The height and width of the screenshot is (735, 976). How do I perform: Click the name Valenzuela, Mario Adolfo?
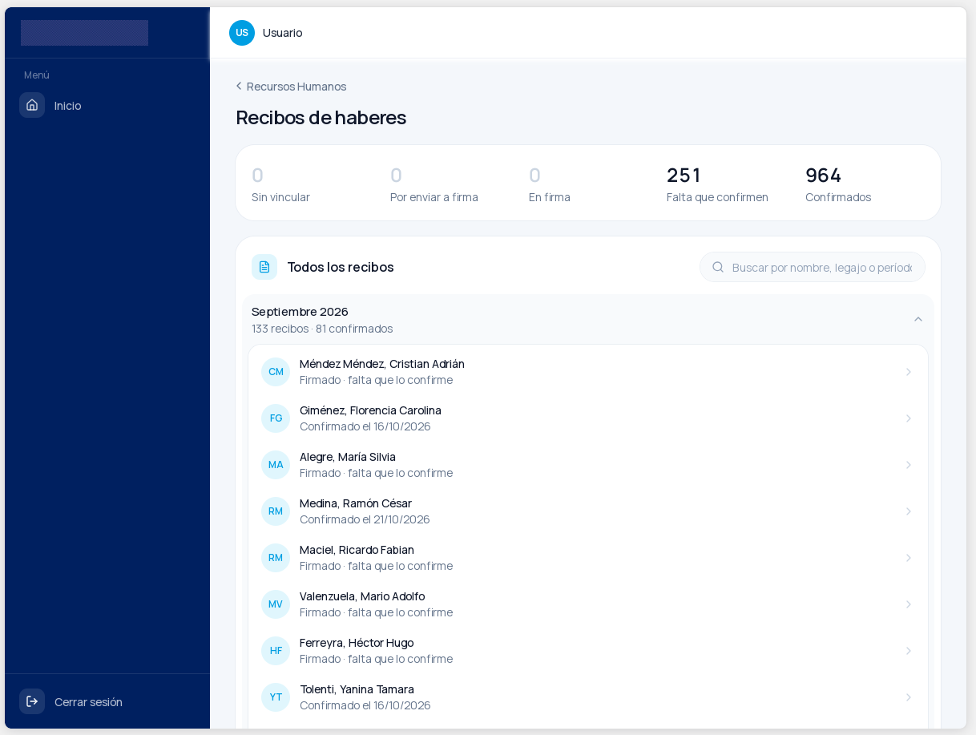click(362, 596)
